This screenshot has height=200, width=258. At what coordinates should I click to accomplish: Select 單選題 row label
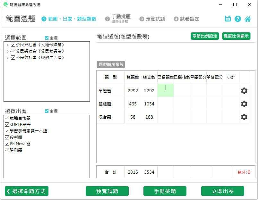point(105,91)
